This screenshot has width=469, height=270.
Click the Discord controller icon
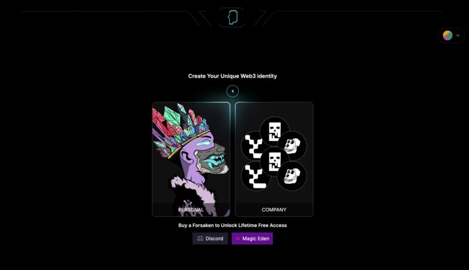coord(200,239)
